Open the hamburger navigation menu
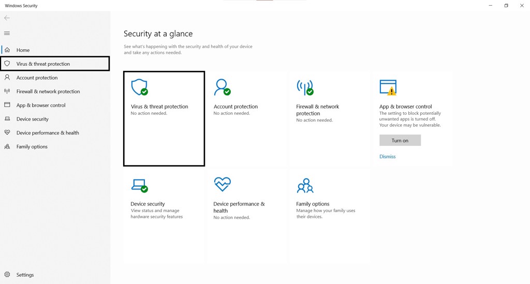This screenshot has height=284, width=530. point(7,33)
